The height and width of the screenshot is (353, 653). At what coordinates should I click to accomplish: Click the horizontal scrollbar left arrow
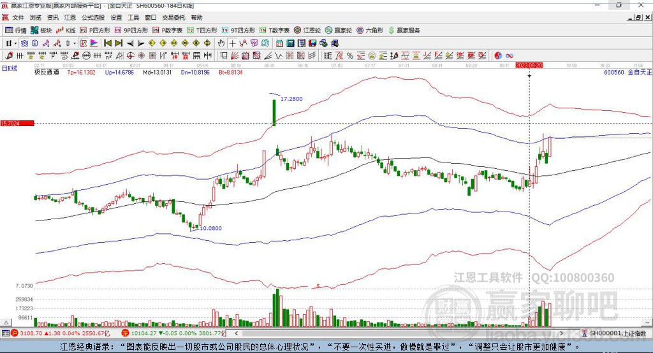tap(237, 333)
